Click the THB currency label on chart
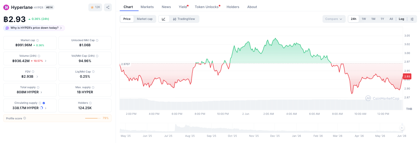Viewport: 420px width, 143px height. pos(409,109)
